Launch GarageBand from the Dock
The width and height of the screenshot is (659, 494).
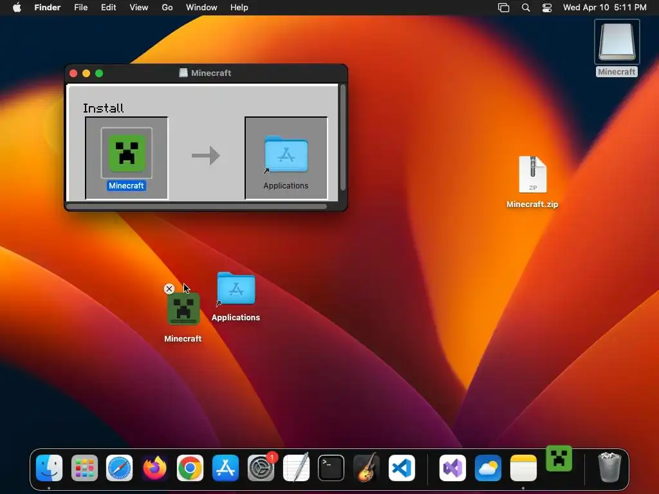(x=366, y=468)
